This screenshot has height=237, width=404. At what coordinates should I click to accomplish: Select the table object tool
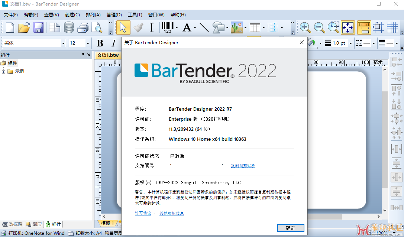coord(255,27)
